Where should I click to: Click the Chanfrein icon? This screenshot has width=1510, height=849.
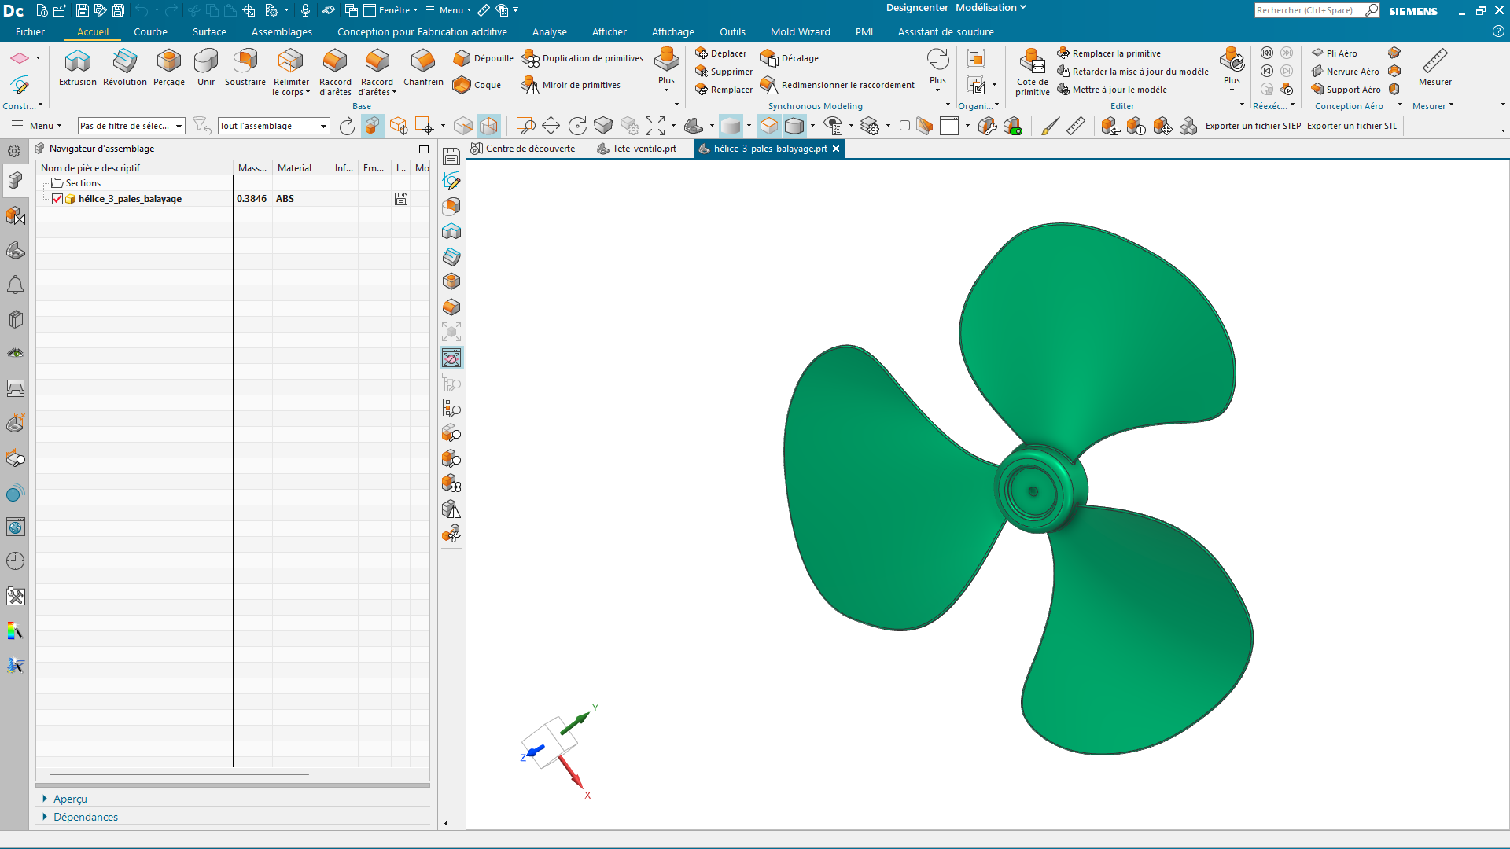[x=423, y=68]
